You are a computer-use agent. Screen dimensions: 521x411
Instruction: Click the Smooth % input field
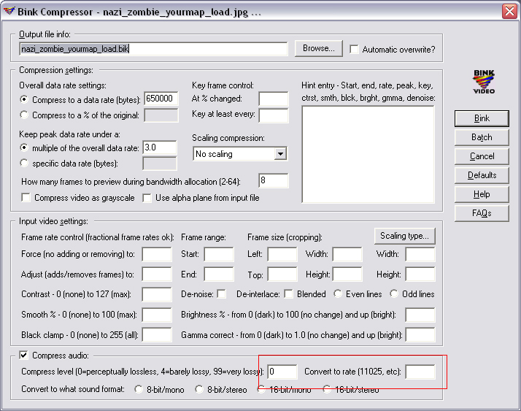(x=157, y=315)
